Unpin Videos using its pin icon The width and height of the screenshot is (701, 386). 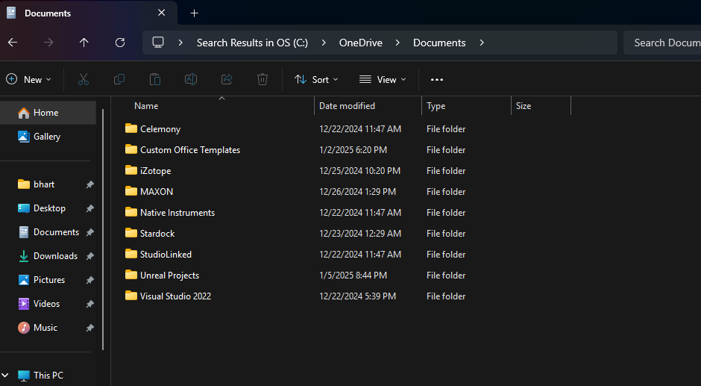[89, 304]
